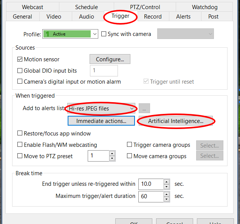Open the ellipsis button beside alerts list
The image size is (240, 224).
point(144,108)
